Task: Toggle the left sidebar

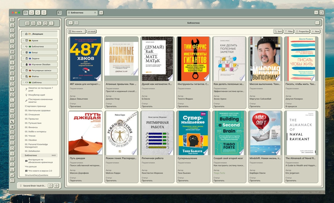Action: (x=59, y=12)
